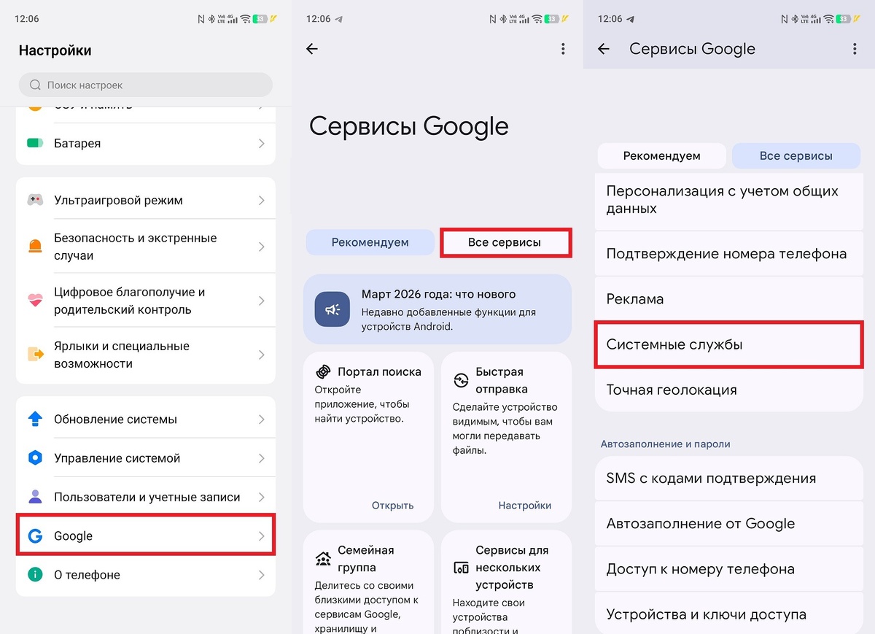
Task: Tap Сервисы для нескольких устройств card title
Action: tap(512, 568)
